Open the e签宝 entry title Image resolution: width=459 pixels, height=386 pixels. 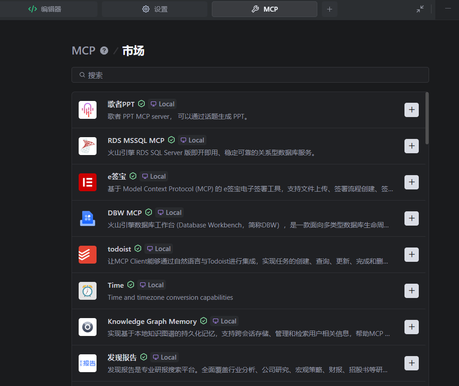[117, 176]
